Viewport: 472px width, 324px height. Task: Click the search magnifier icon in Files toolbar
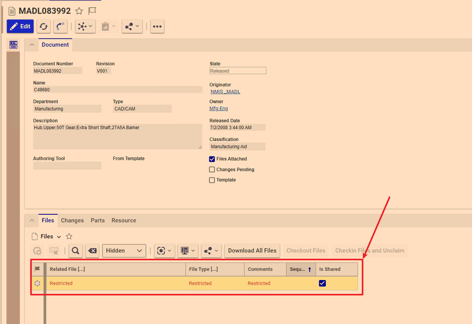coord(76,251)
